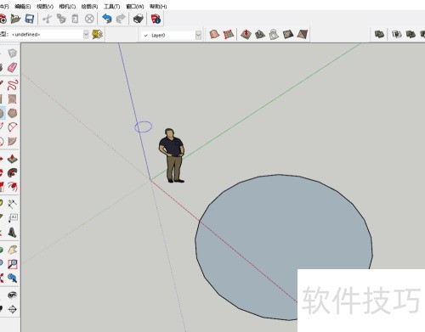425x332 pixels.
Task: Select the Pie tool
Action: click(x=12, y=141)
